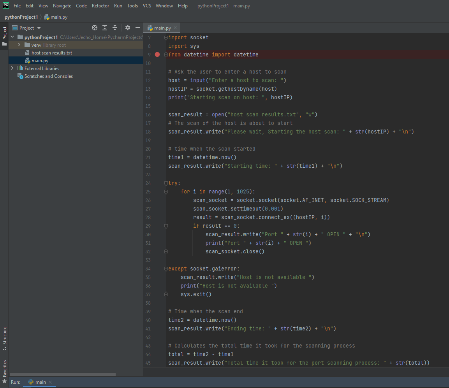The image size is (449, 388).
Task: Open the Edit menu
Action: coord(29,6)
